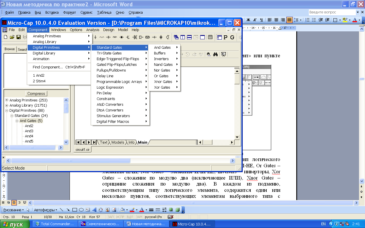Switch to Total Commander taskbar button

click(x=55, y=224)
